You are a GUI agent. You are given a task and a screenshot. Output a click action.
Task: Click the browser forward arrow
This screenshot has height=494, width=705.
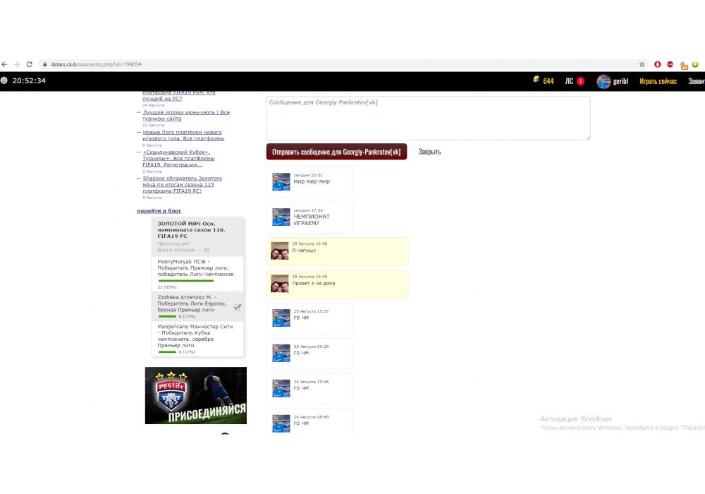point(17,64)
